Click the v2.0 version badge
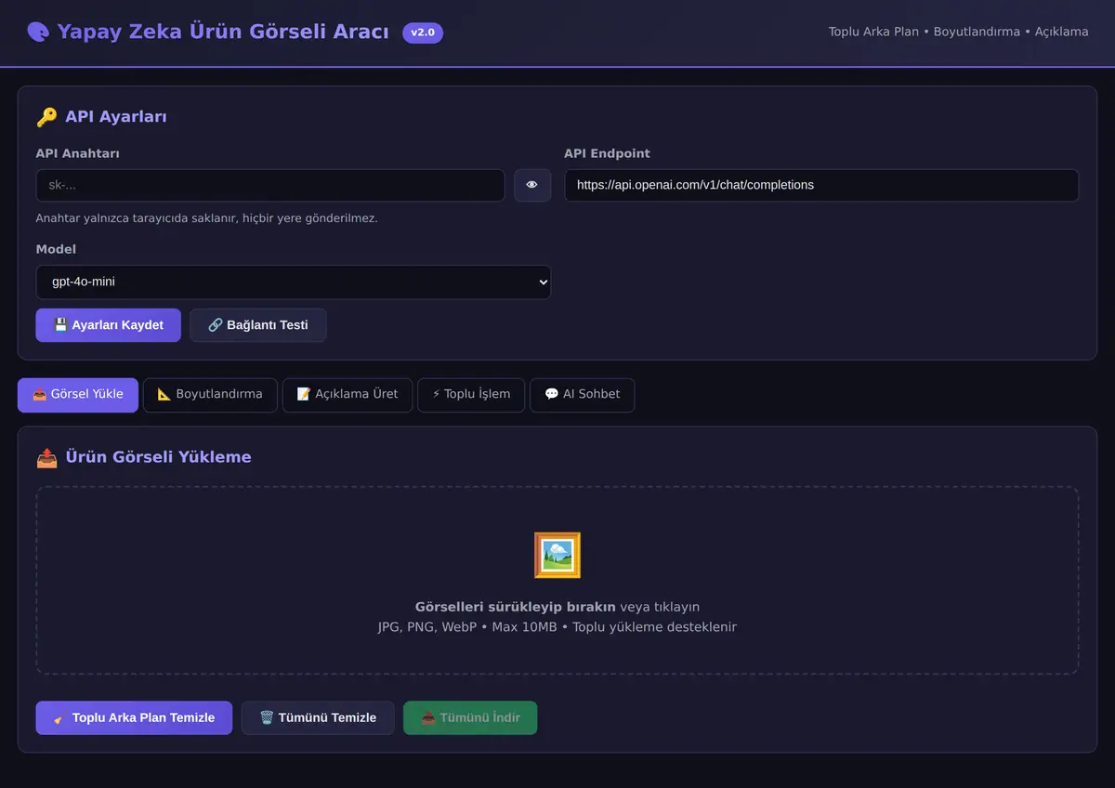The height and width of the screenshot is (788, 1115). (423, 33)
